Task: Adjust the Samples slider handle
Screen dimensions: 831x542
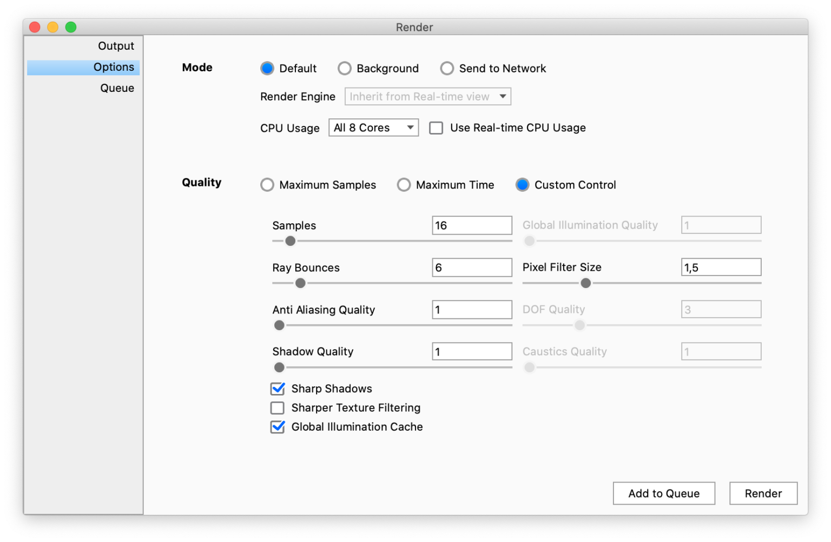Action: 290,240
